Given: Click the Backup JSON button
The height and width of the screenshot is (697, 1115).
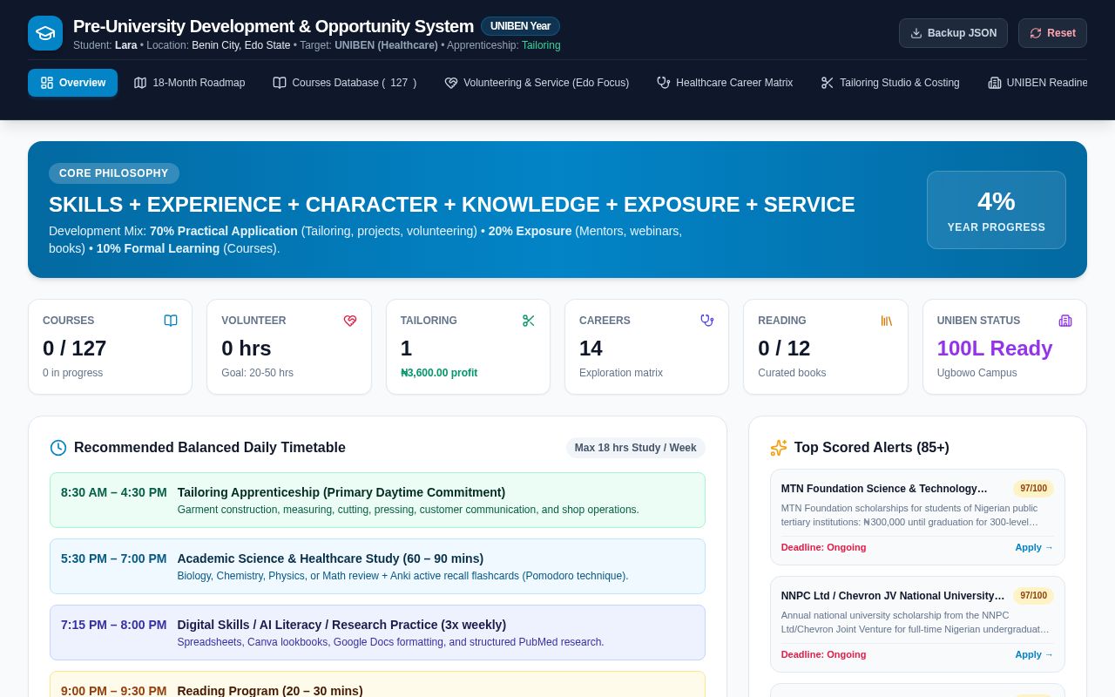Looking at the screenshot, I should (x=953, y=33).
